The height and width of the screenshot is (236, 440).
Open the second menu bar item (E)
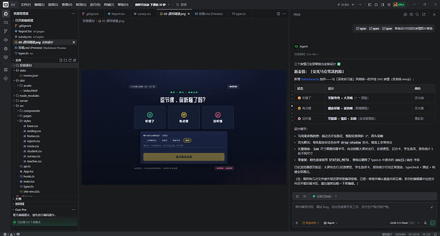(x=40, y=4)
